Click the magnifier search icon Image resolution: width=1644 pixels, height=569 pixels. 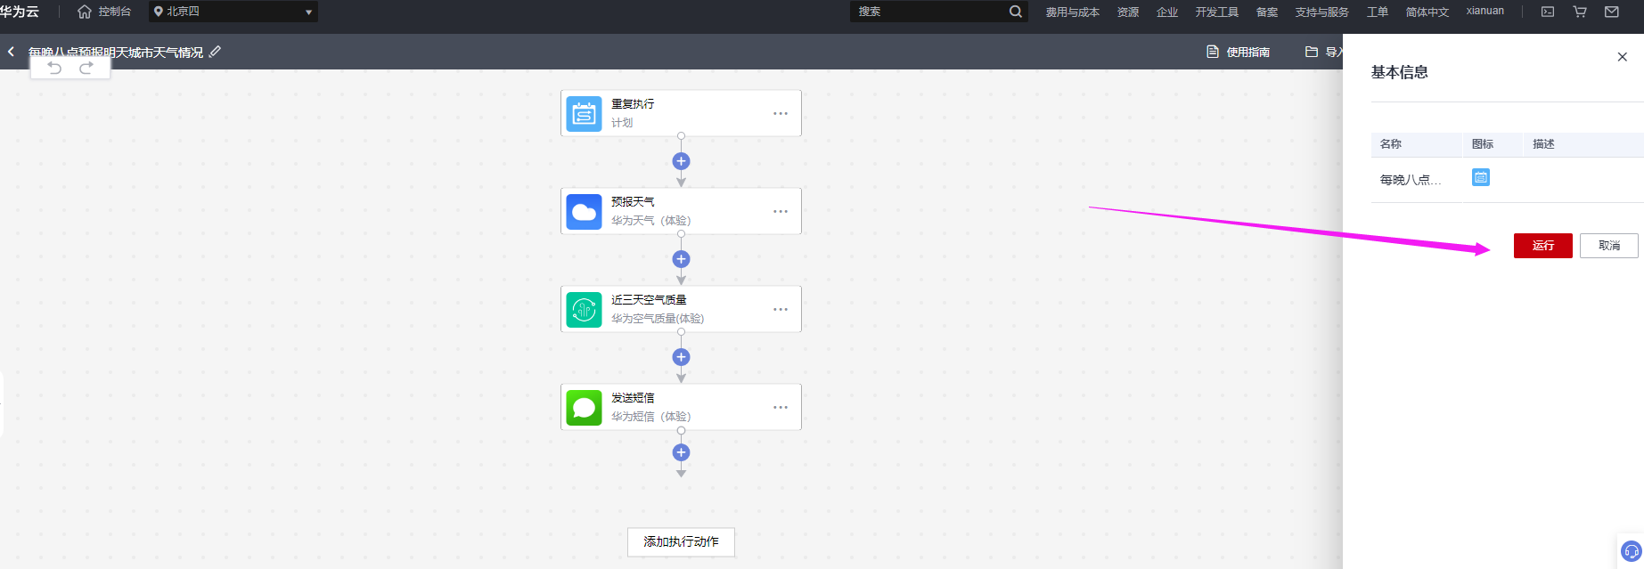(x=1016, y=12)
